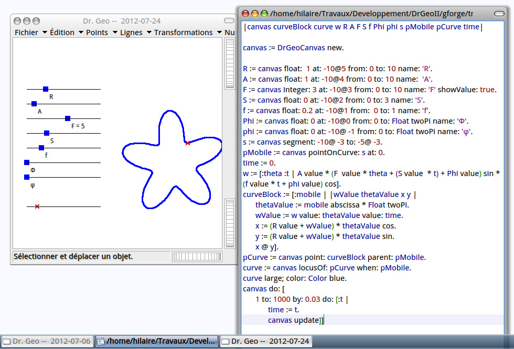
Task: Open the Fichier menu
Action: point(26,32)
